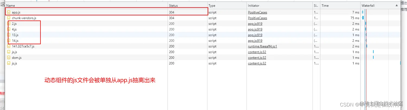Viewport: 407px width, 110px height.
Task: Open app.js:919 initiator of 14.js
Action: coord(255,41)
